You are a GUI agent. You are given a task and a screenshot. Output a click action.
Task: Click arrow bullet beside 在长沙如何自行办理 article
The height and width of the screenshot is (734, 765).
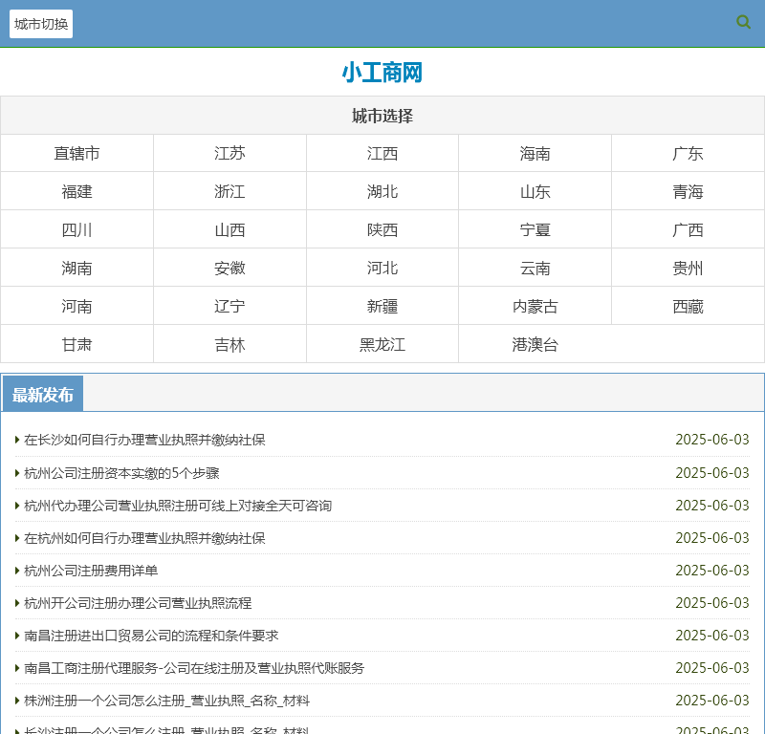point(17,440)
